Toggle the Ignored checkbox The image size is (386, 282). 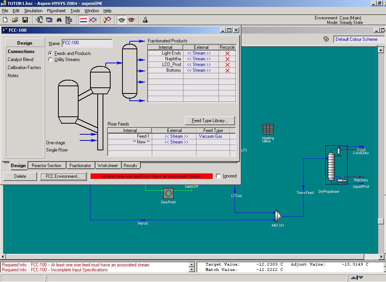point(218,176)
